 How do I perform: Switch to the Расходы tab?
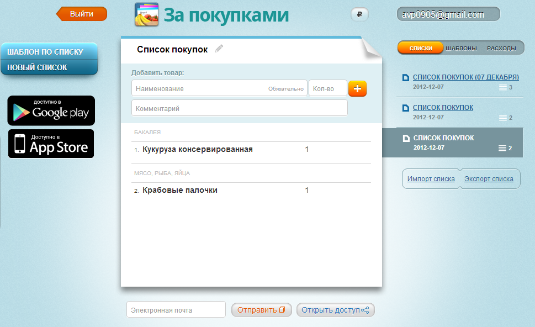tap(501, 49)
